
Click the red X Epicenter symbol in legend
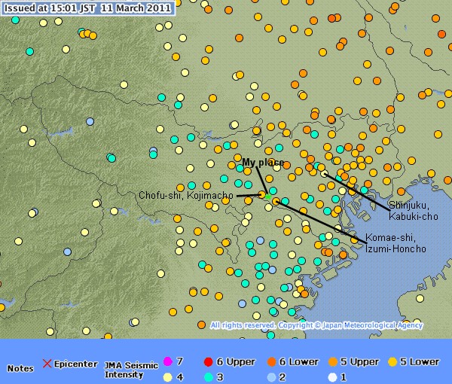pos(47,364)
